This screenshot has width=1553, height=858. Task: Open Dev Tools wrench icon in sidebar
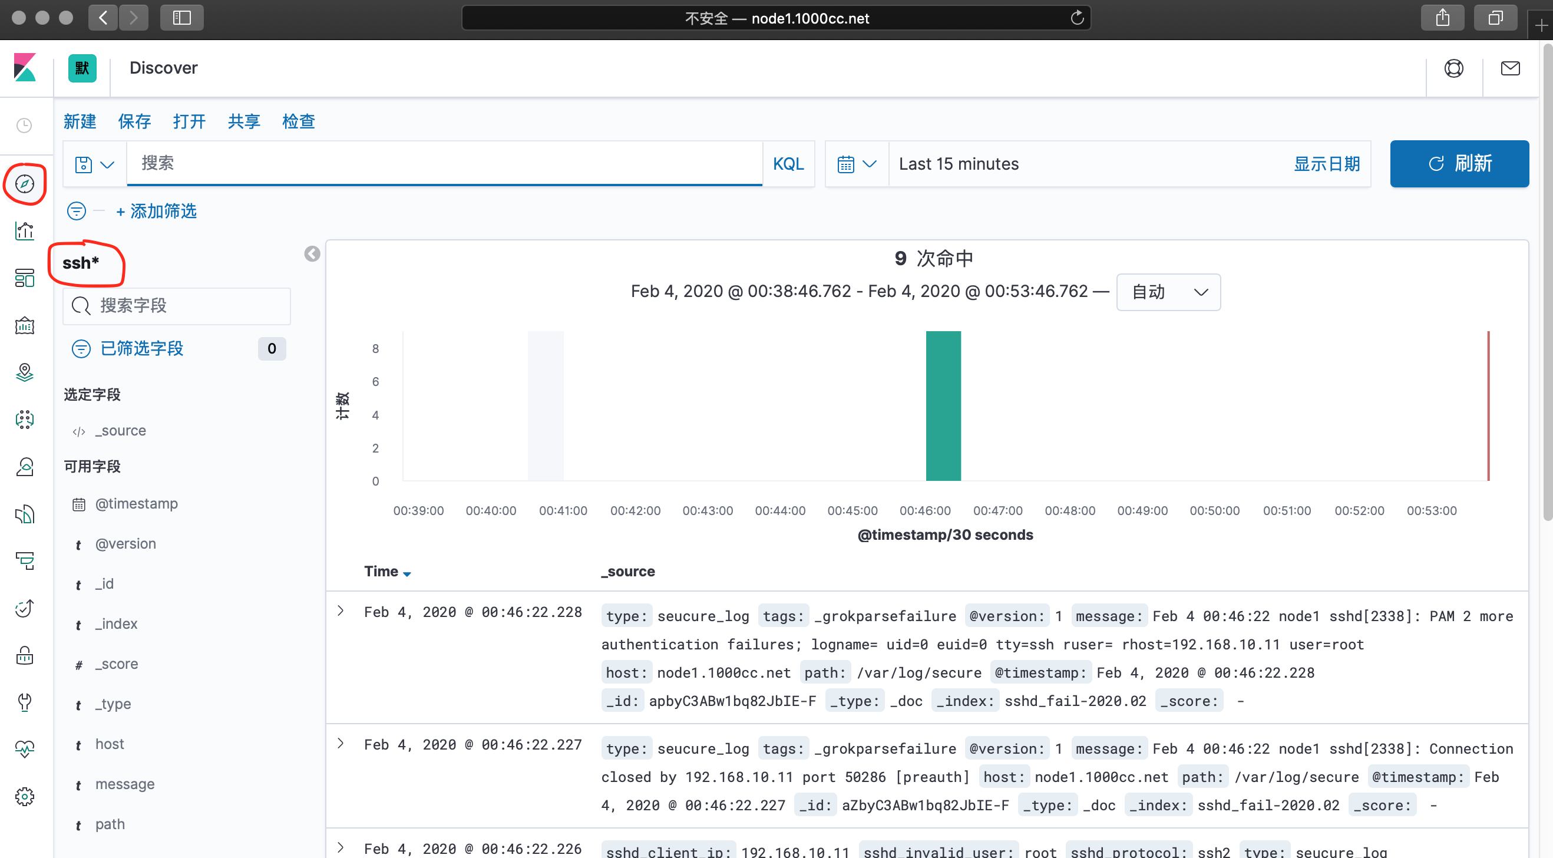tap(25, 702)
